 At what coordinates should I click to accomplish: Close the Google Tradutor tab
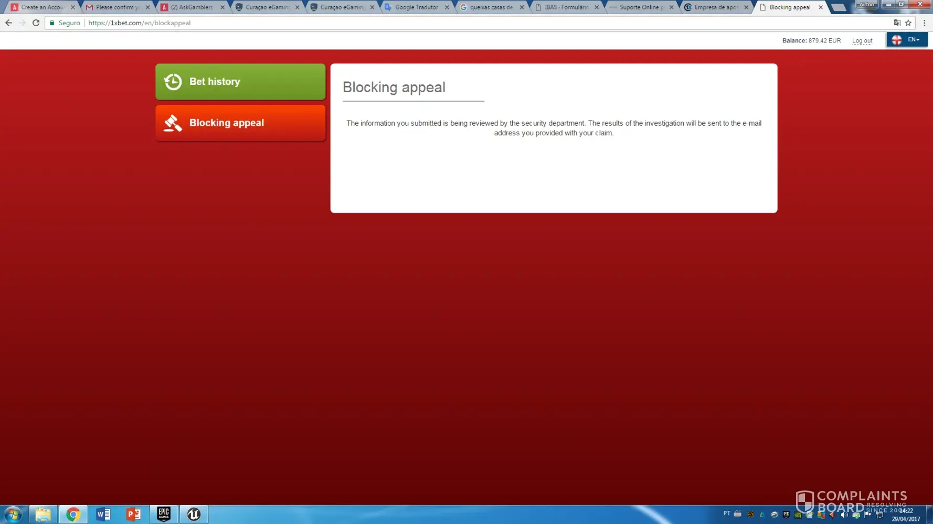(447, 7)
